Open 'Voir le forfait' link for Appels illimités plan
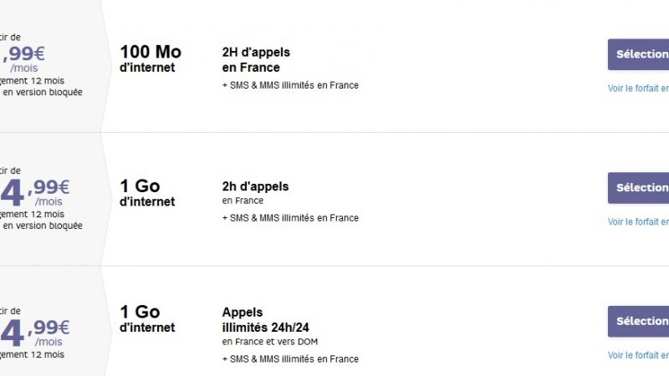Image resolution: width=669 pixels, height=376 pixels. [638, 355]
